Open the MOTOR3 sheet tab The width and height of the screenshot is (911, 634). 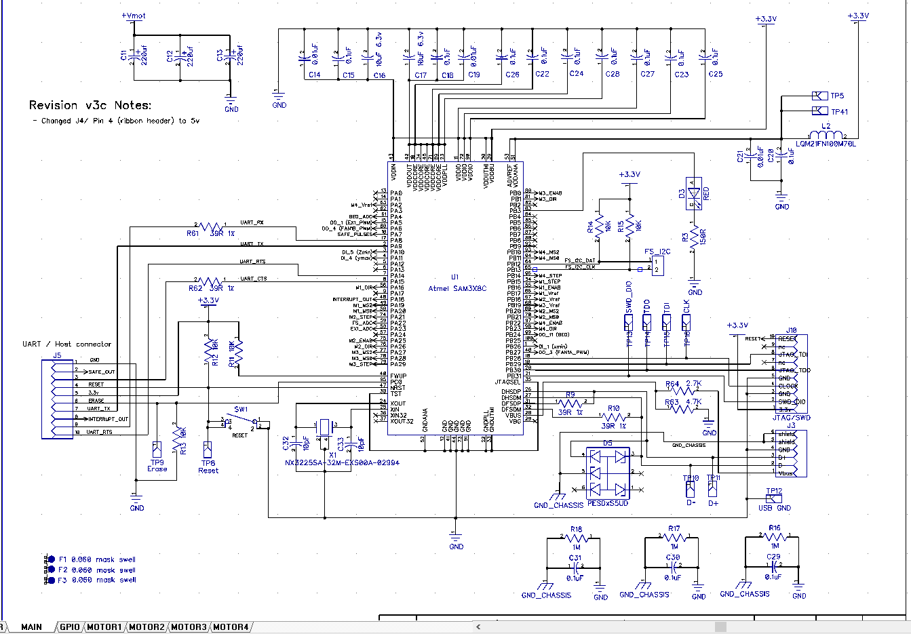[x=189, y=627]
